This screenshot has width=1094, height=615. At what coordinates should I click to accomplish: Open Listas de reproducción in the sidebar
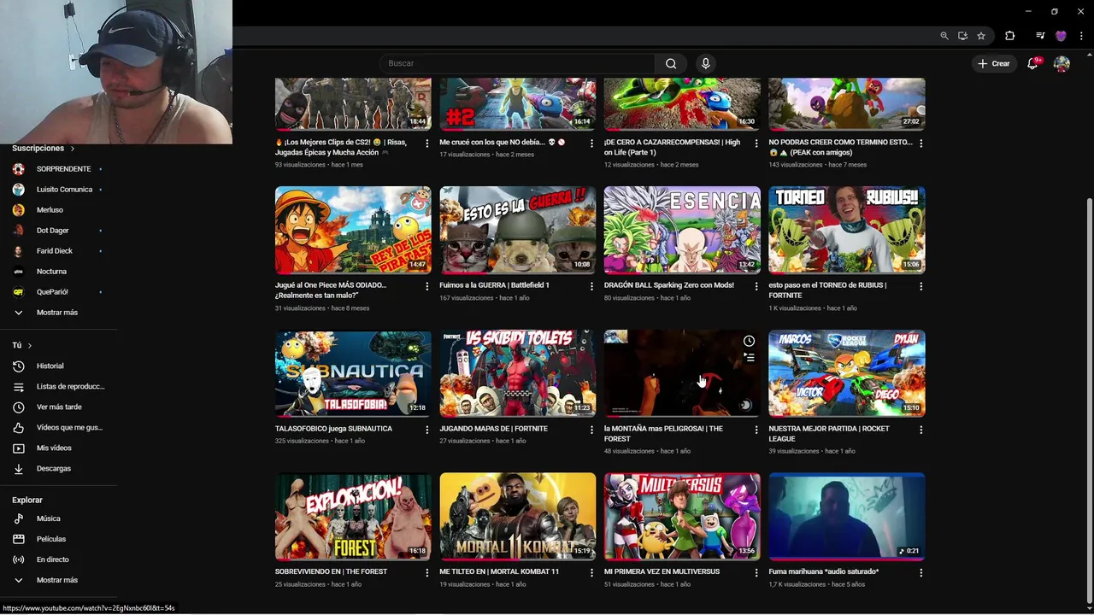click(58, 386)
